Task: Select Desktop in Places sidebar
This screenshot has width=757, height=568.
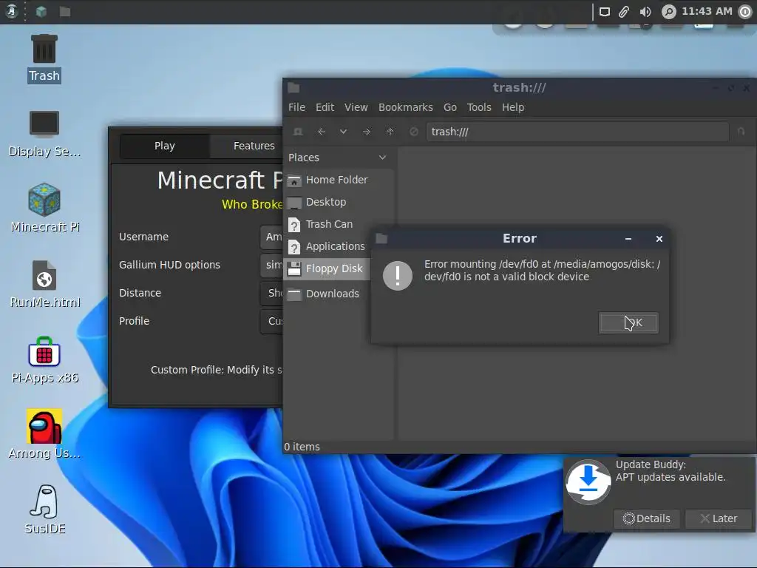Action: point(338,203)
